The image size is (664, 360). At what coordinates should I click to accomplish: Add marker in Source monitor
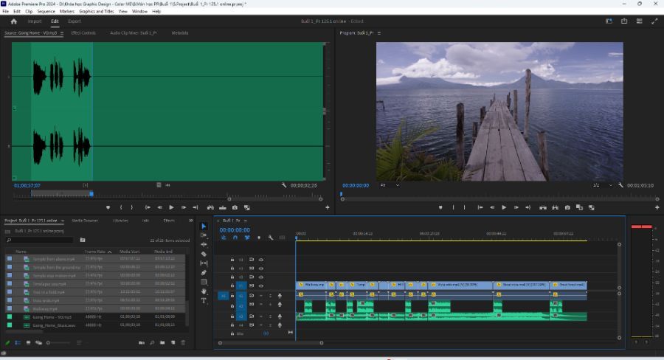coord(108,207)
